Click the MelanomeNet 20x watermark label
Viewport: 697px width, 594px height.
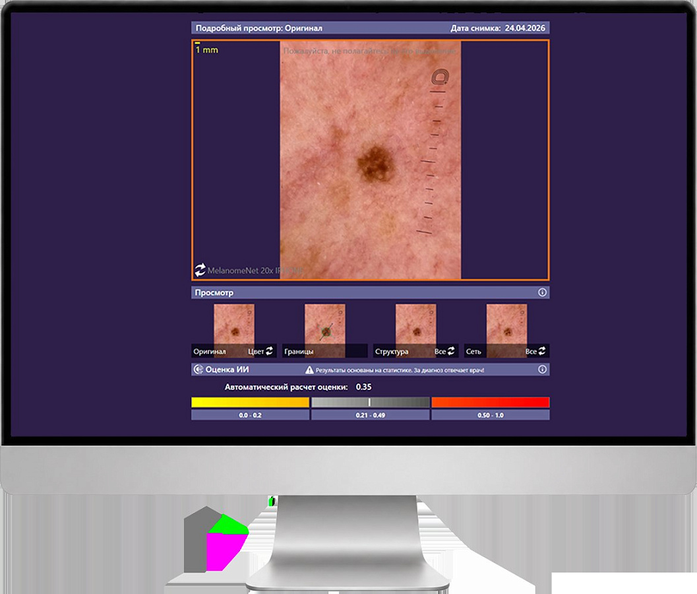(255, 271)
